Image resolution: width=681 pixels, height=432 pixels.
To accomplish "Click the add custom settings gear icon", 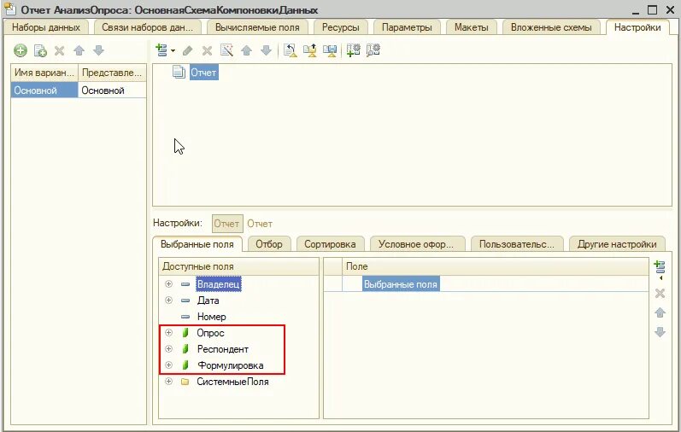I will (353, 50).
